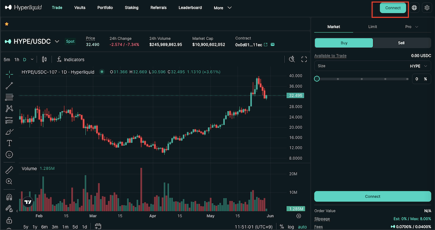Switch to Market order tab
The width and height of the screenshot is (435, 230).
pos(334,27)
